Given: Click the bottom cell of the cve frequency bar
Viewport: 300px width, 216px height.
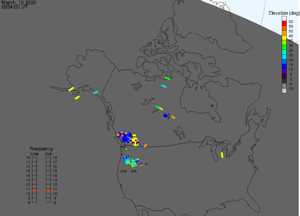Looking at the screenshot, I should (x=48, y=200).
